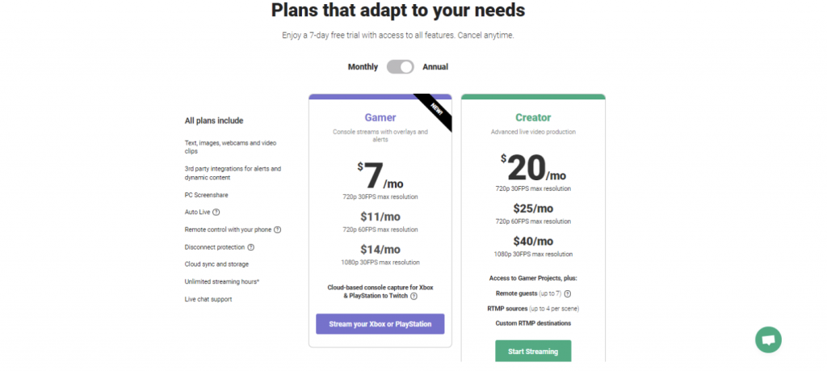
Task: Open the live chat bubble widget
Action: click(768, 339)
